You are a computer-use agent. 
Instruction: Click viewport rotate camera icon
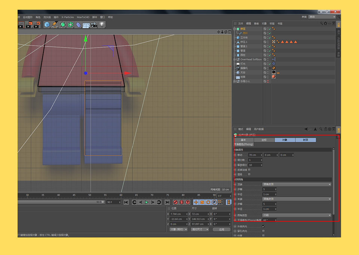click(x=226, y=32)
